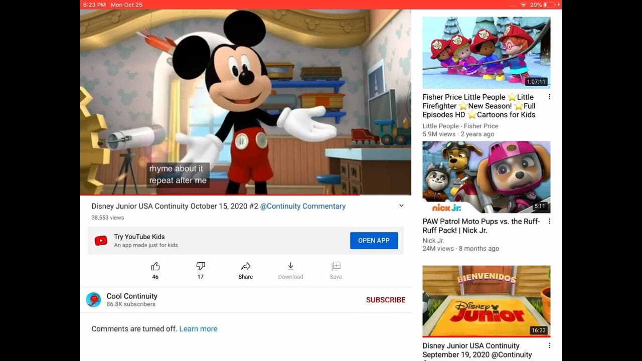The image size is (642, 361).
Task: Tap the YouTube Kids logo icon
Action: coord(101,241)
